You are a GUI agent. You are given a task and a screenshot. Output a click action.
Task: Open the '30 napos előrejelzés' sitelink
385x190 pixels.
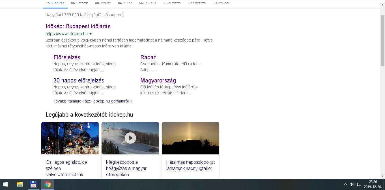point(79,80)
